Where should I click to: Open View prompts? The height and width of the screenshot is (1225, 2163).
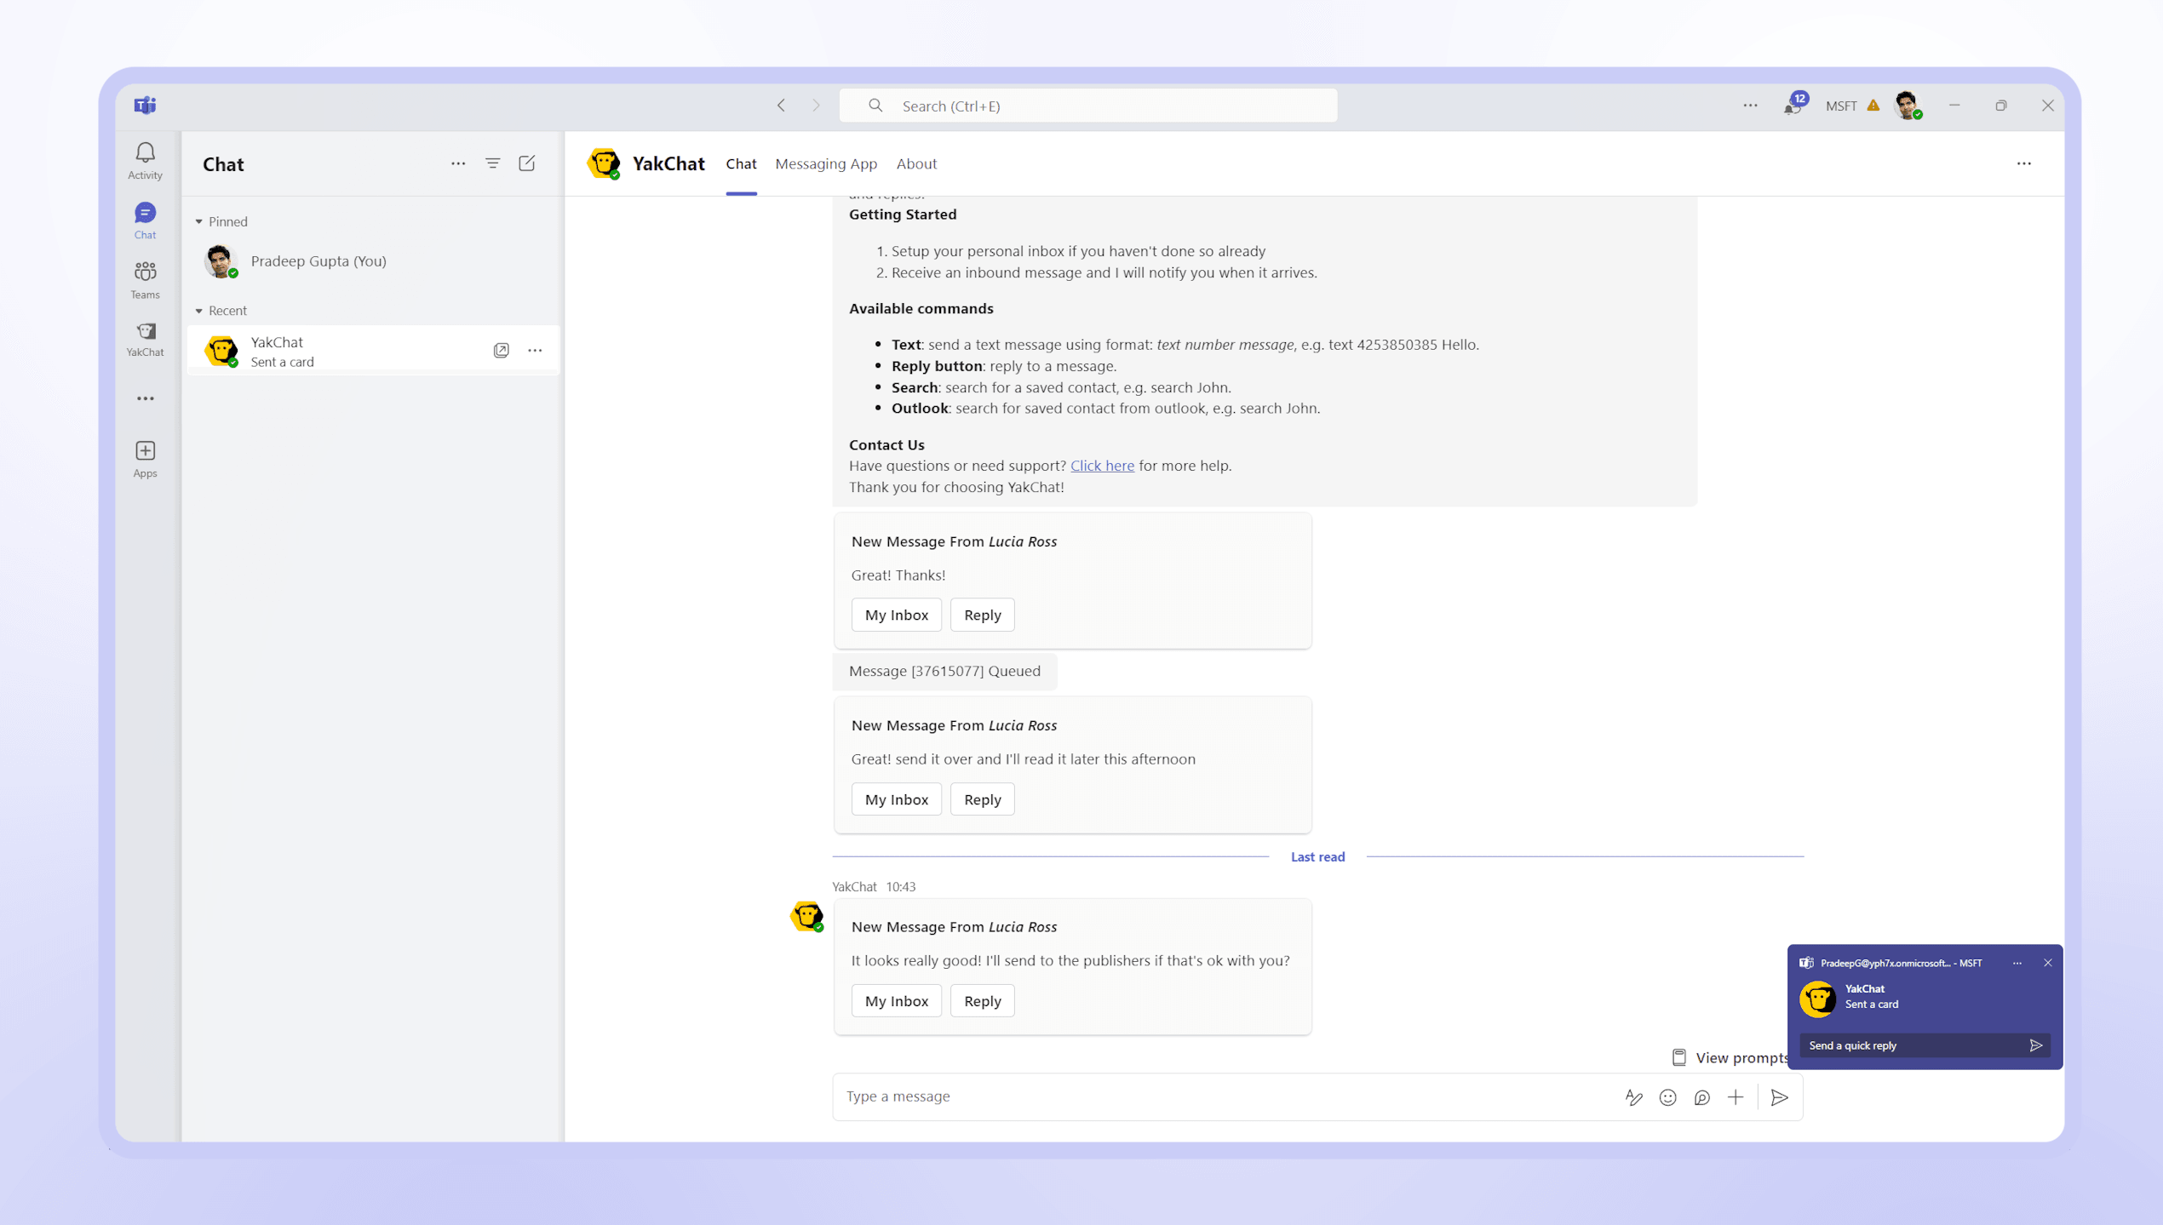pyautogui.click(x=1729, y=1057)
